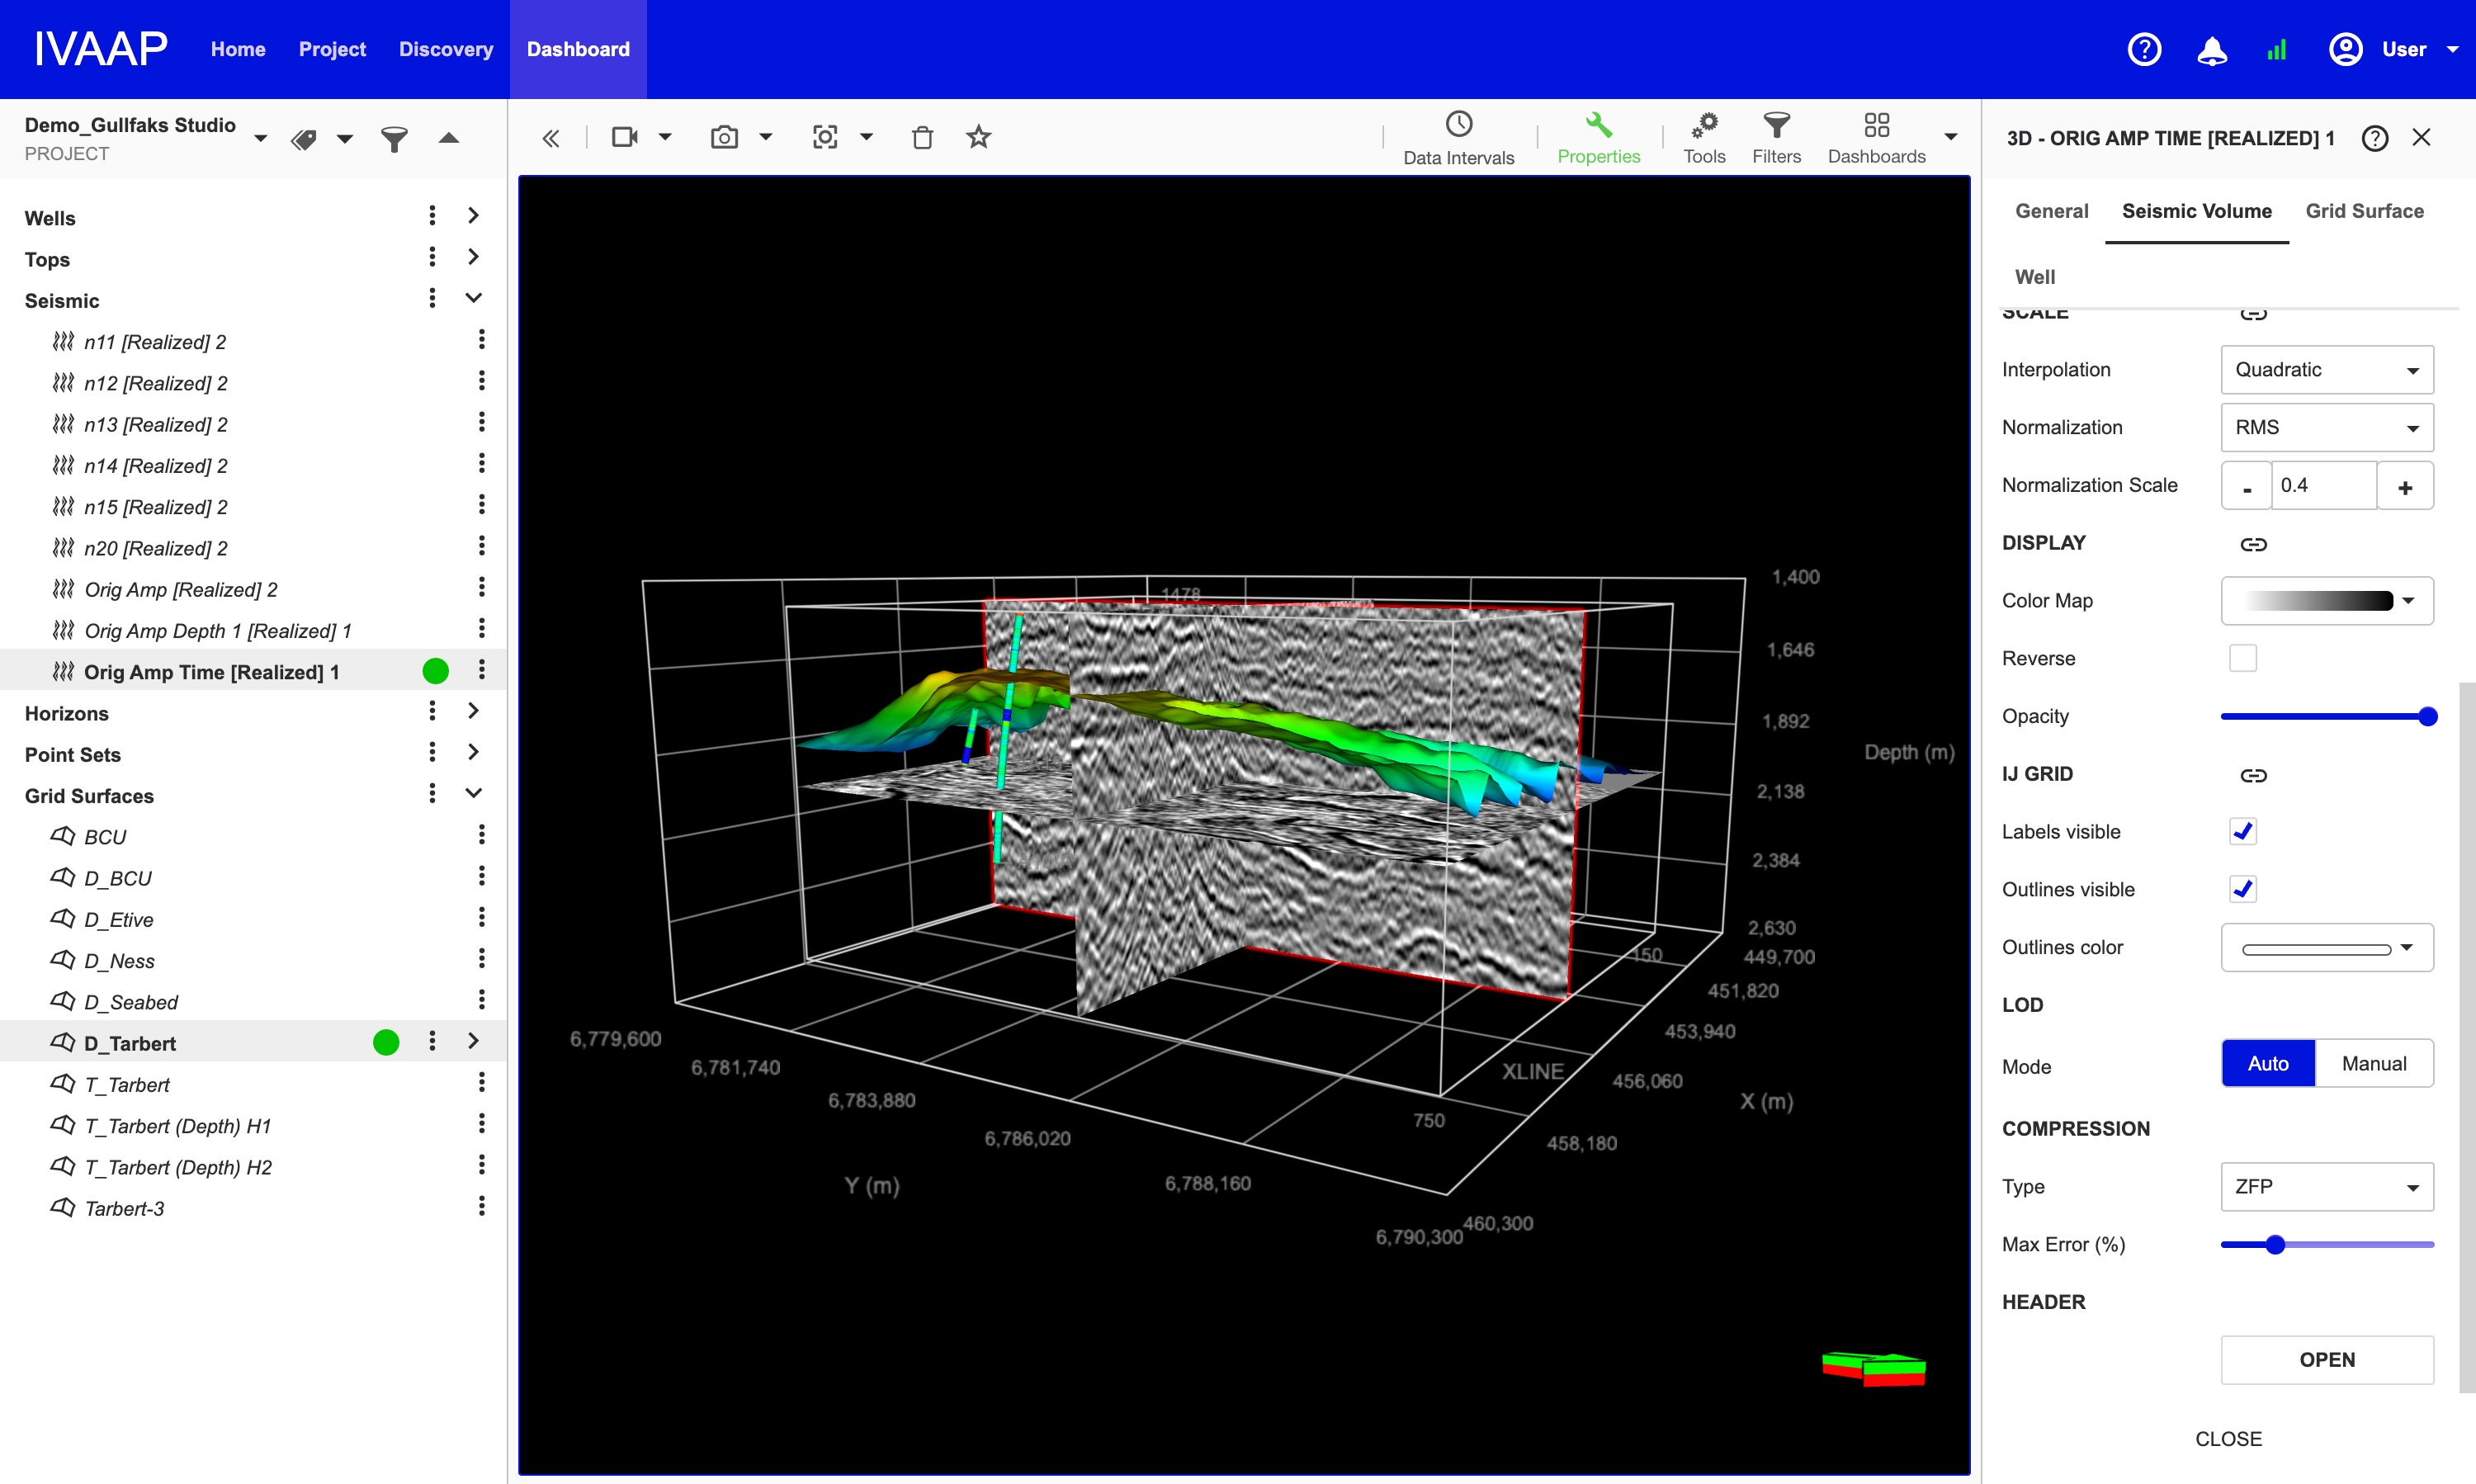The height and width of the screenshot is (1484, 2476).
Task: Click the trash delete icon
Action: click(x=922, y=137)
